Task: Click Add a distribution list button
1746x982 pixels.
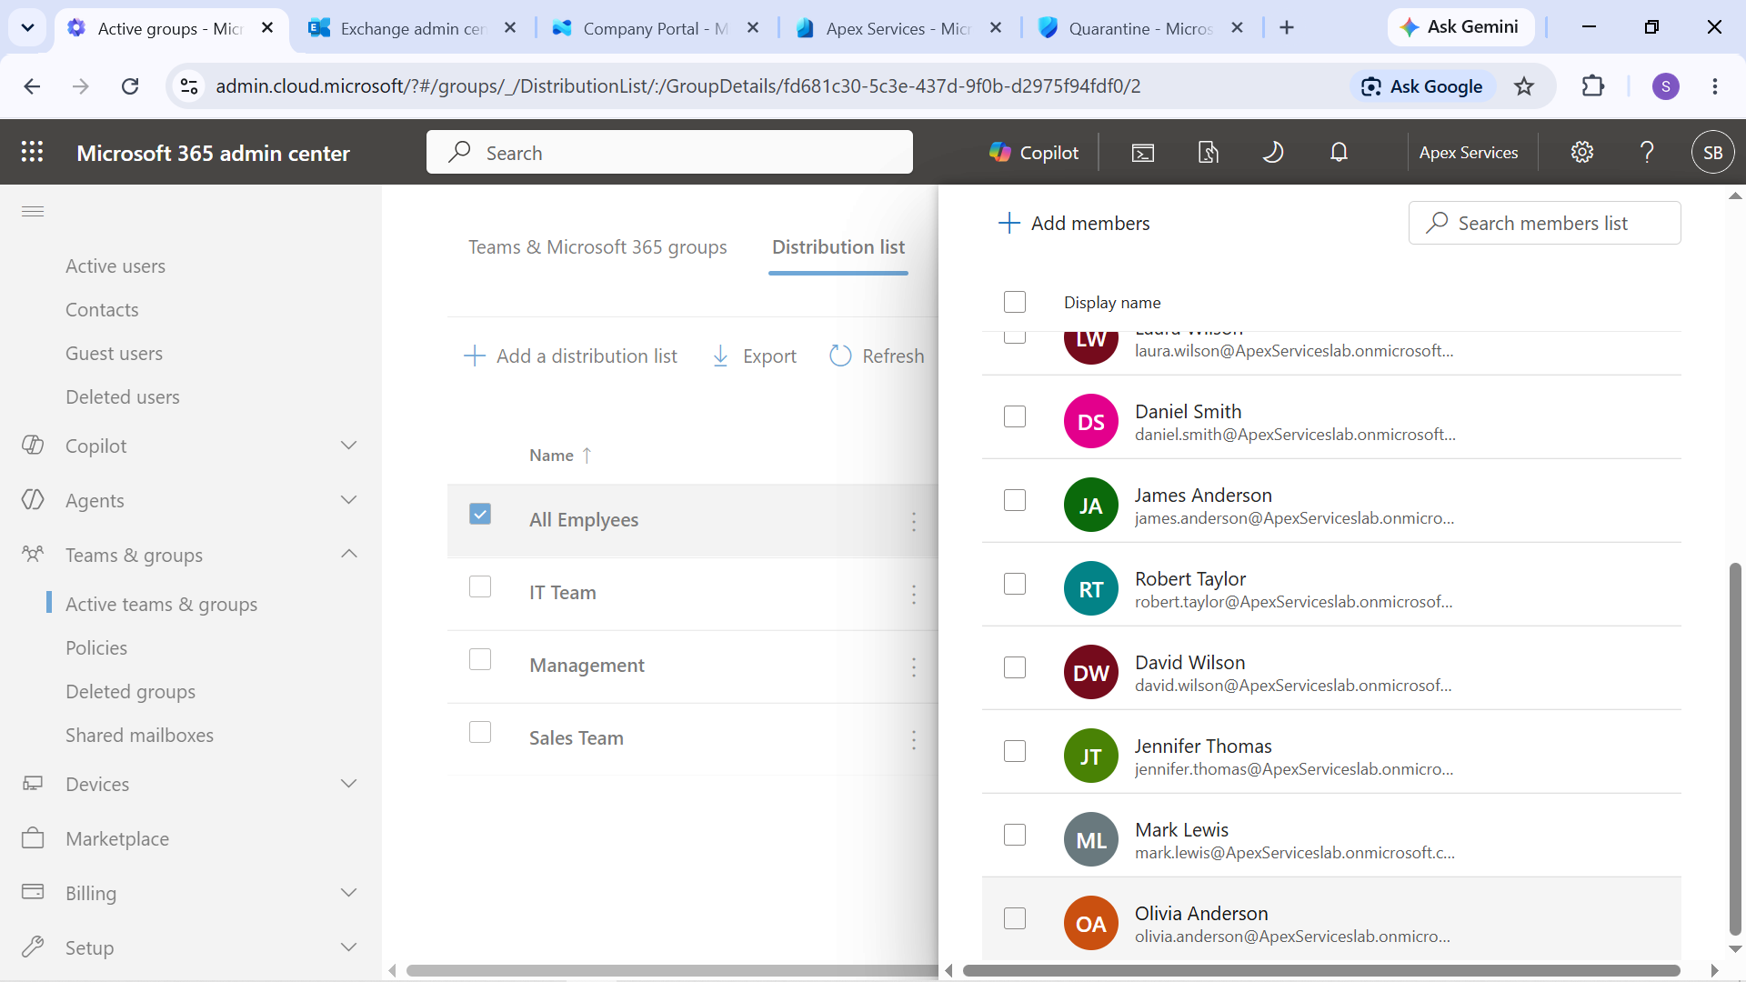Action: (570, 356)
